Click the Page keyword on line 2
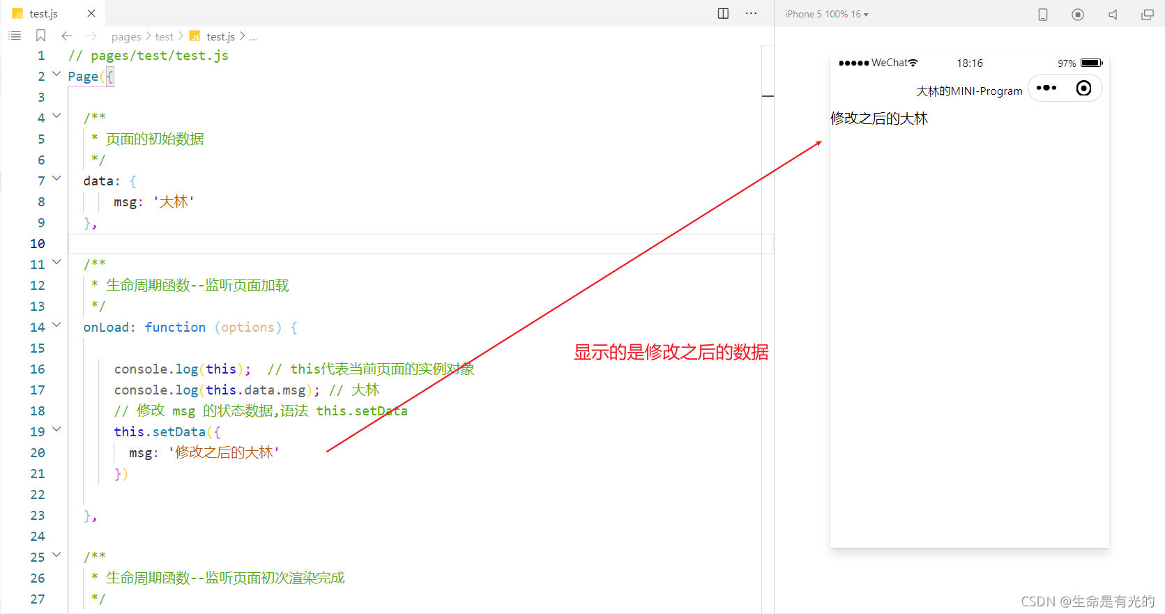The width and height of the screenshot is (1165, 614). (83, 76)
